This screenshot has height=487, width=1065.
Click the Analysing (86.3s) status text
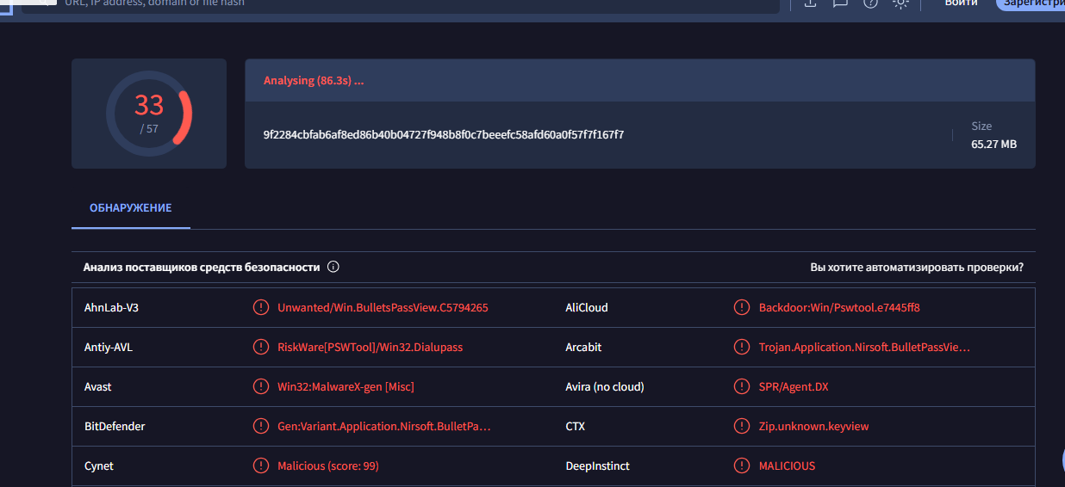point(314,80)
